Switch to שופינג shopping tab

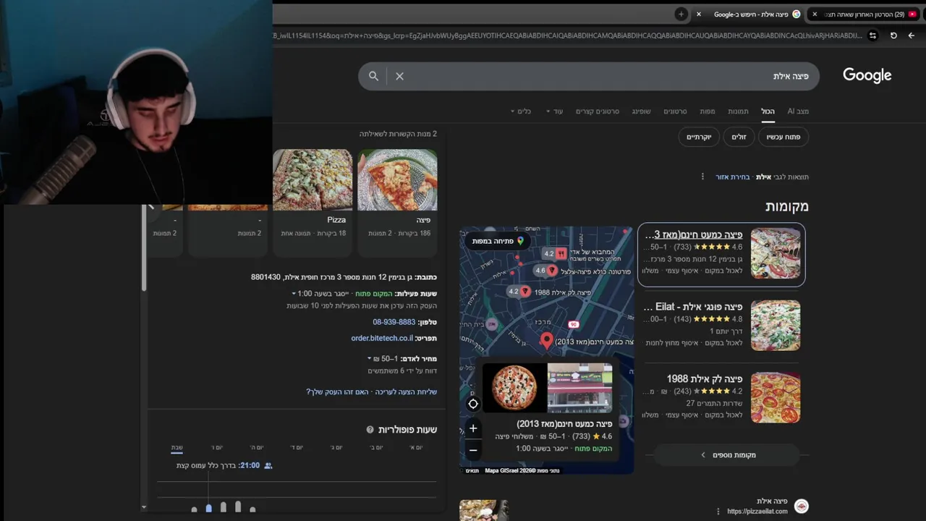click(642, 111)
